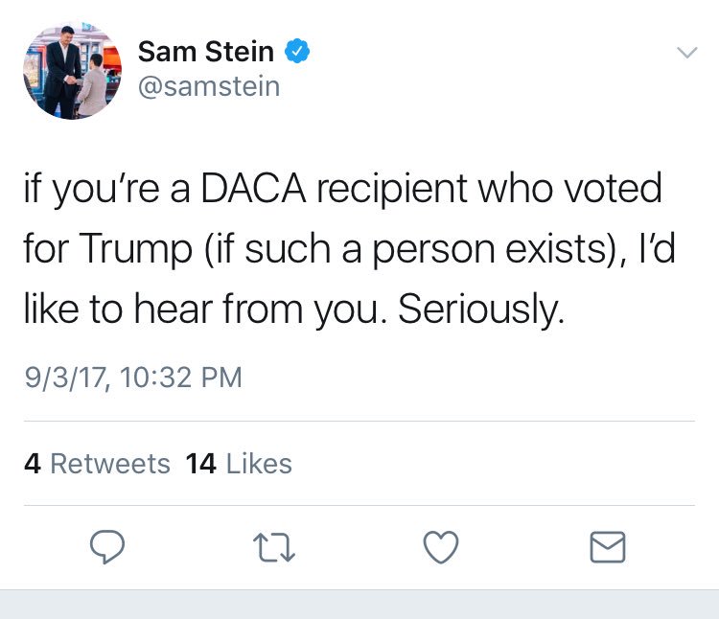Open the @samstein handle link
The height and width of the screenshot is (619, 719).
click(x=209, y=87)
